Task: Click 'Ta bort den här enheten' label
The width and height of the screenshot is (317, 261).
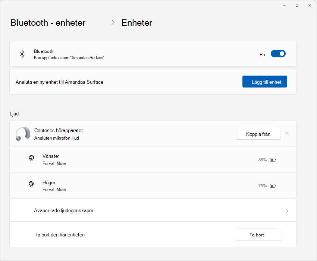Action: coord(60,235)
